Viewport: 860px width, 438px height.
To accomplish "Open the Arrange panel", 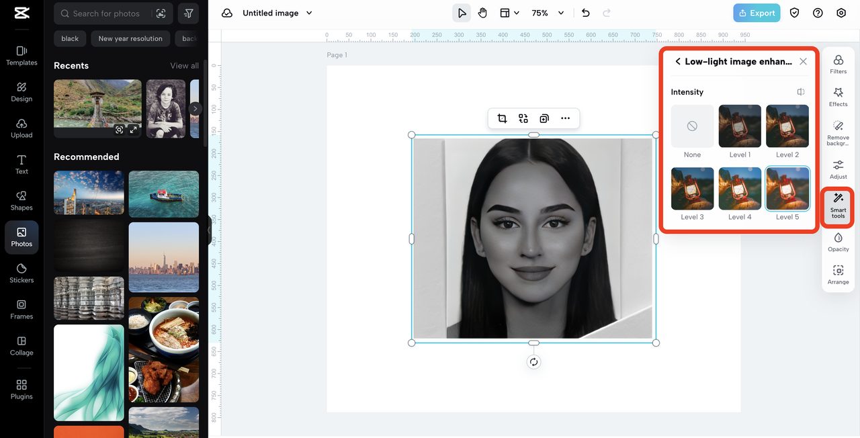I will (x=838, y=275).
